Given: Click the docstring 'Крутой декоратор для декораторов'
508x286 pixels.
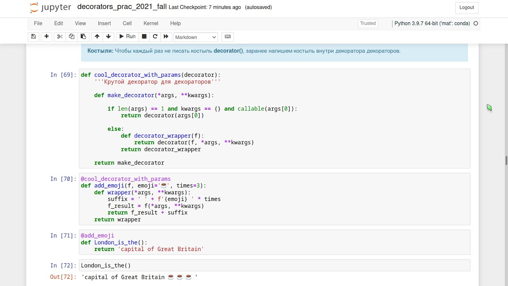Looking at the screenshot, I should tap(157, 81).
